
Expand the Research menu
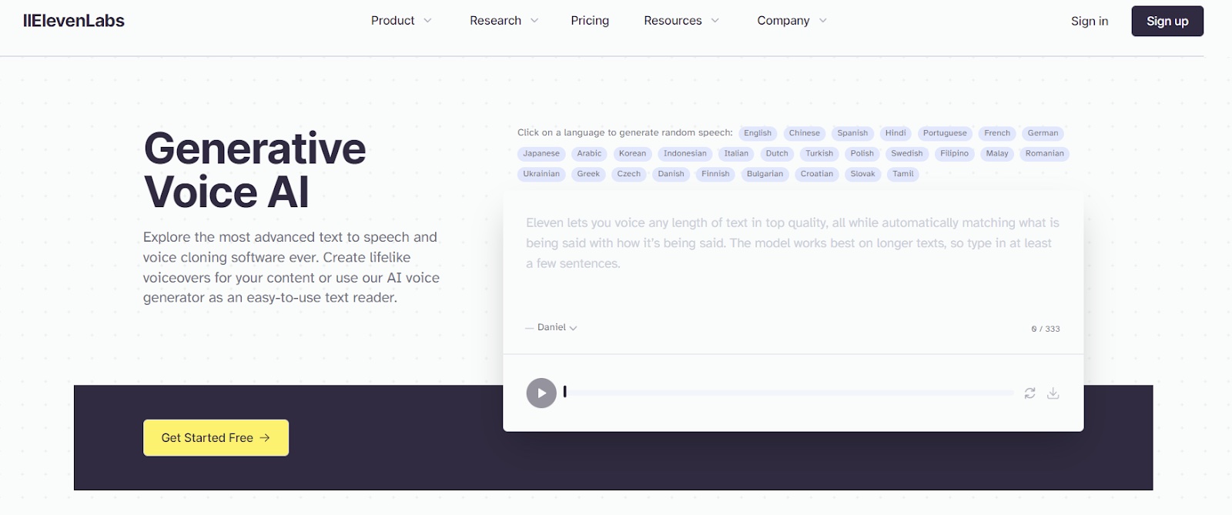pos(504,21)
